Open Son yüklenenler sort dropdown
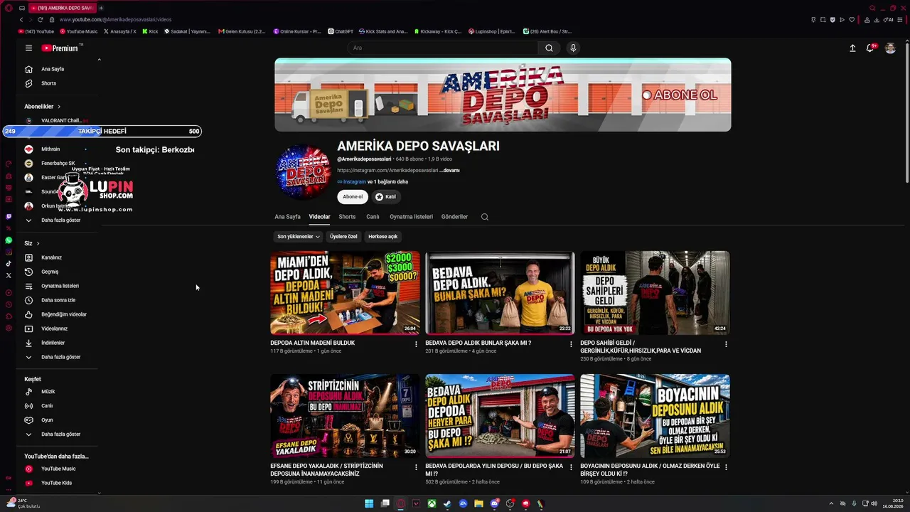910x512 pixels. coord(298,236)
